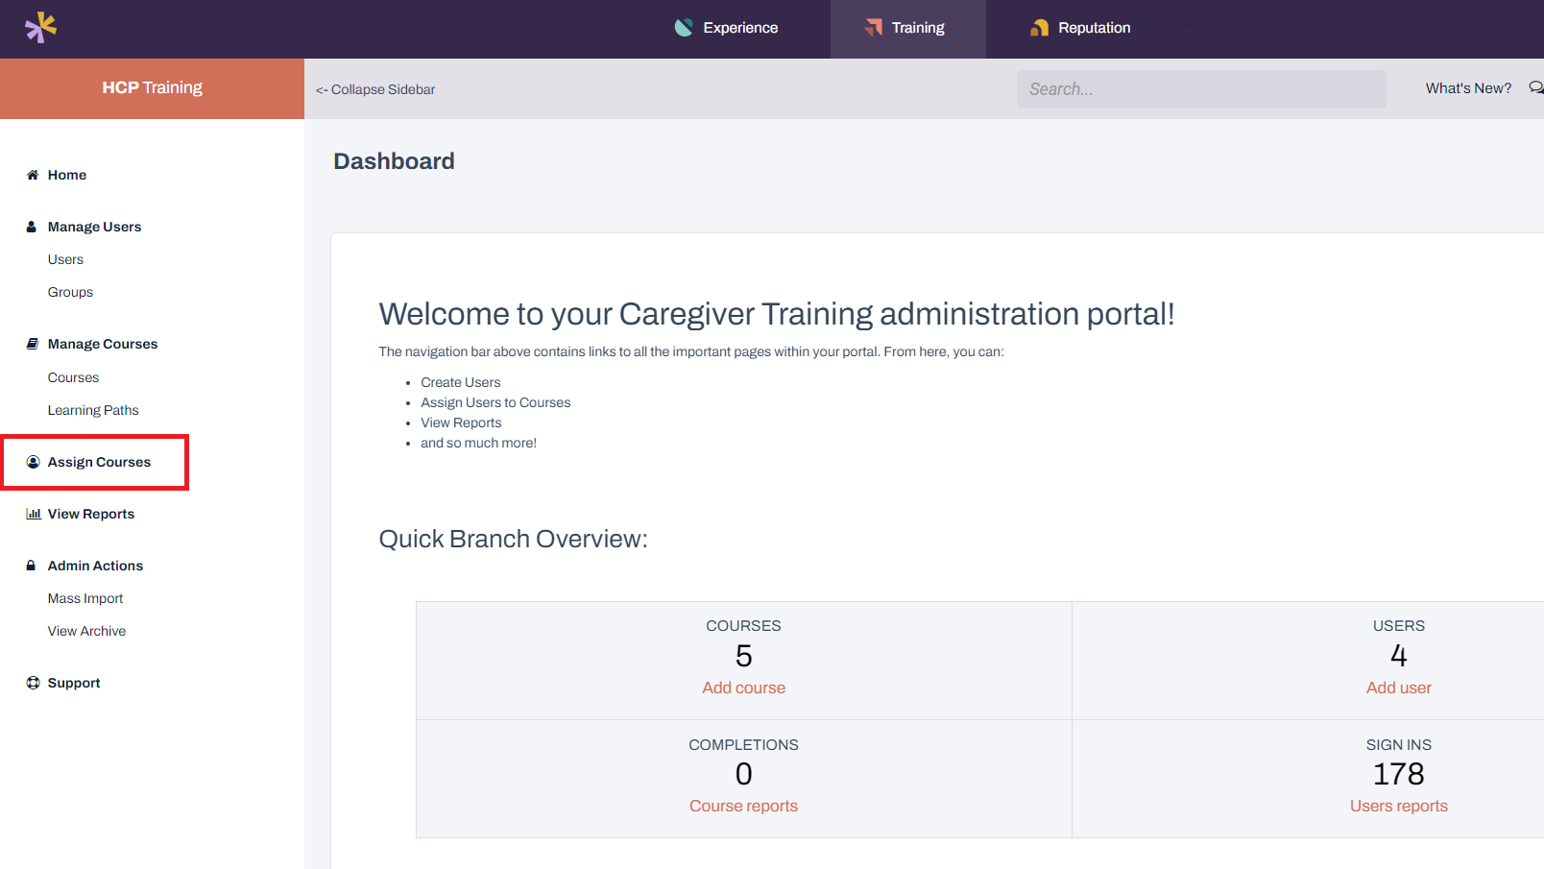This screenshot has height=869, width=1544.
Task: Select the Home house icon
Action: (32, 175)
